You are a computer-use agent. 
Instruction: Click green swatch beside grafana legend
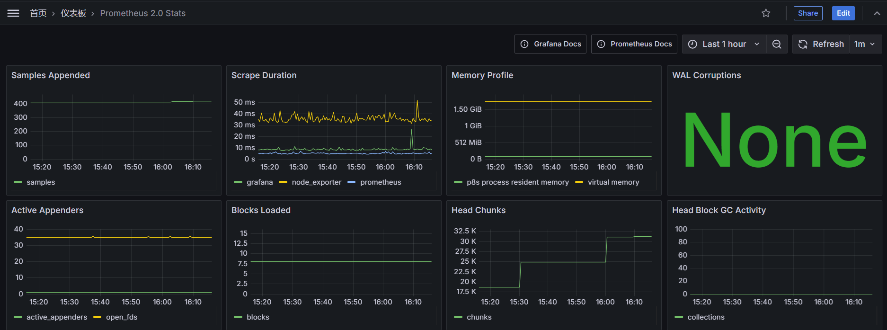(x=238, y=182)
